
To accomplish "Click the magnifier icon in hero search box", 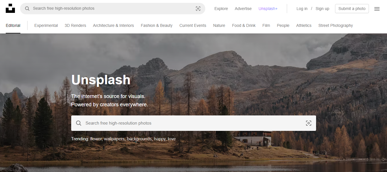I will (79, 123).
